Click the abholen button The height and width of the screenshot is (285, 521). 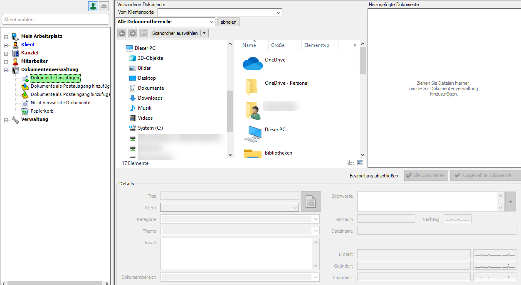point(228,22)
